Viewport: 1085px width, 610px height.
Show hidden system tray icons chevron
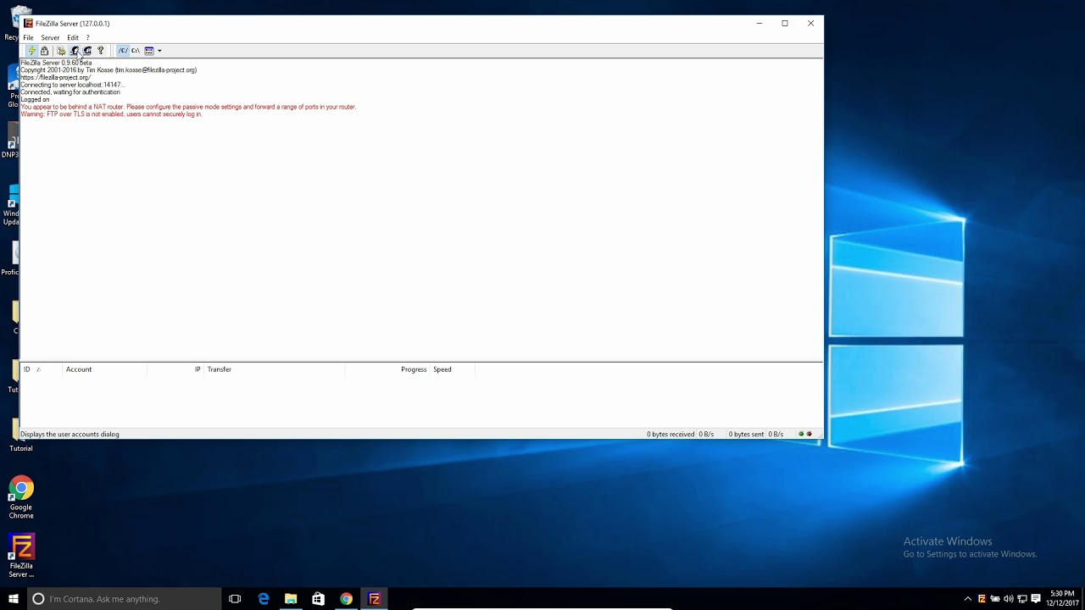click(x=968, y=599)
